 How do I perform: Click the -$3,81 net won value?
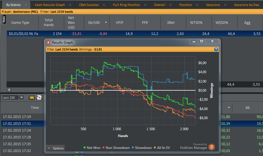[76, 34]
